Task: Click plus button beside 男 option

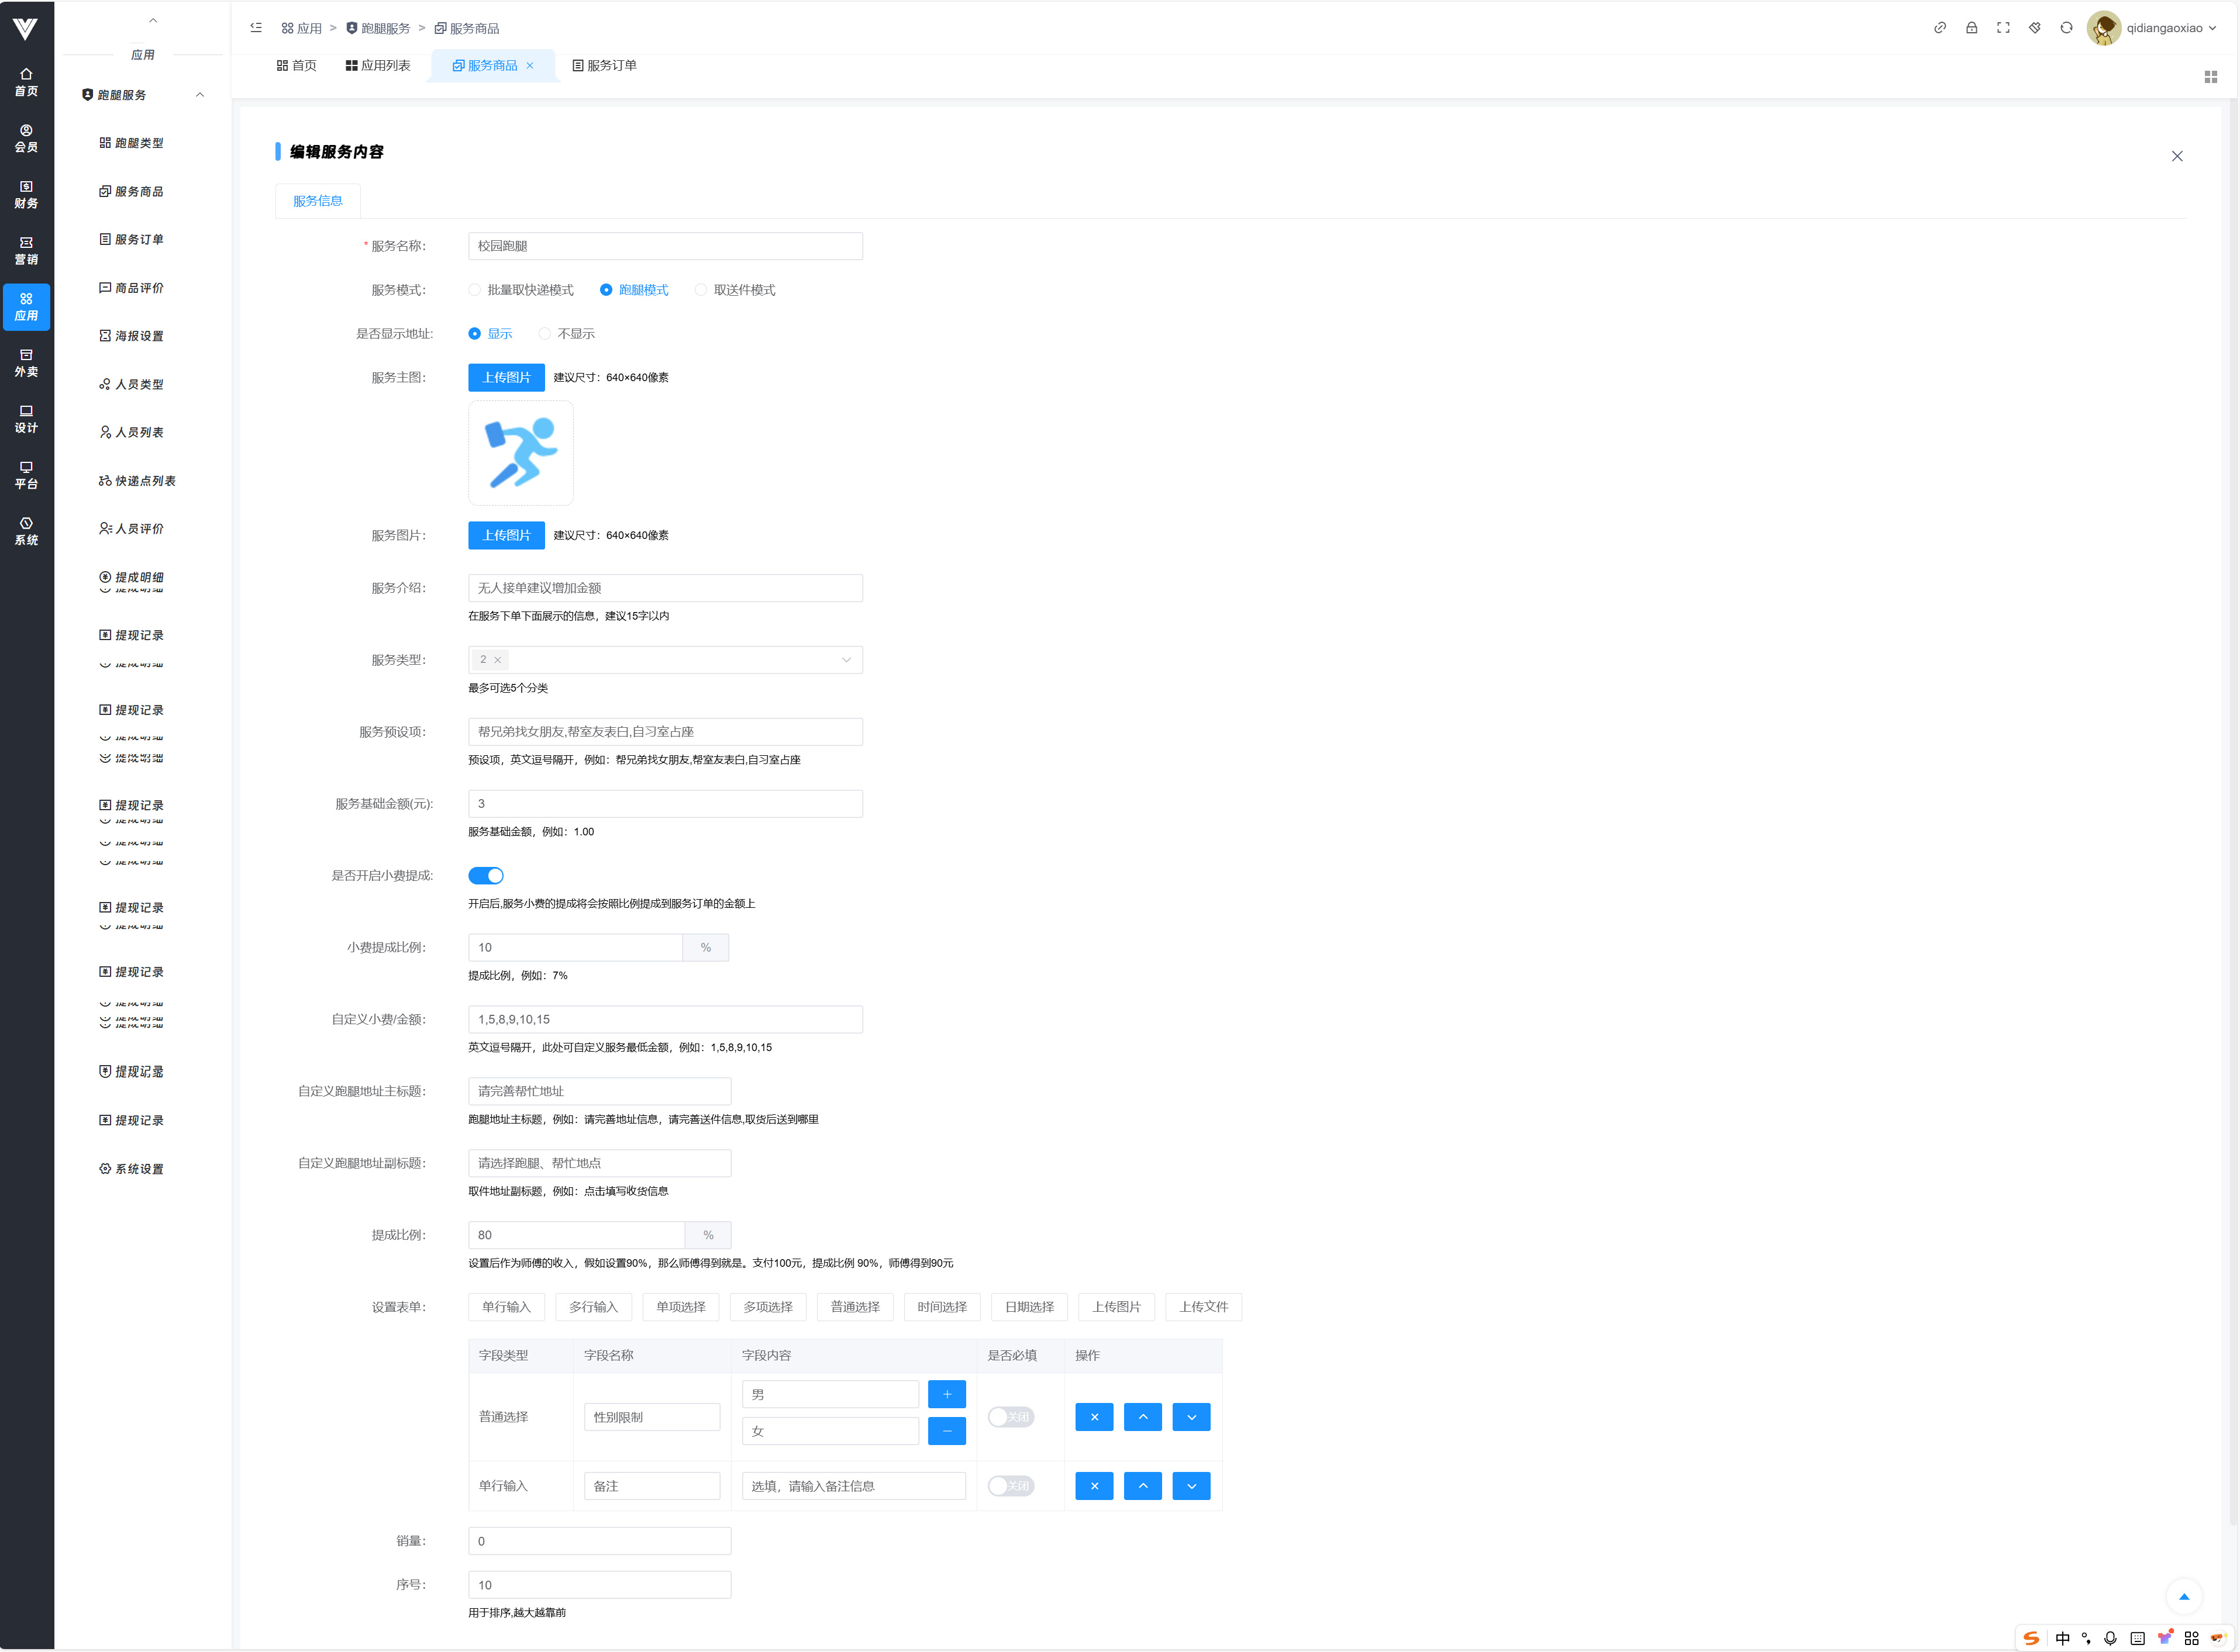Action: [946, 1394]
